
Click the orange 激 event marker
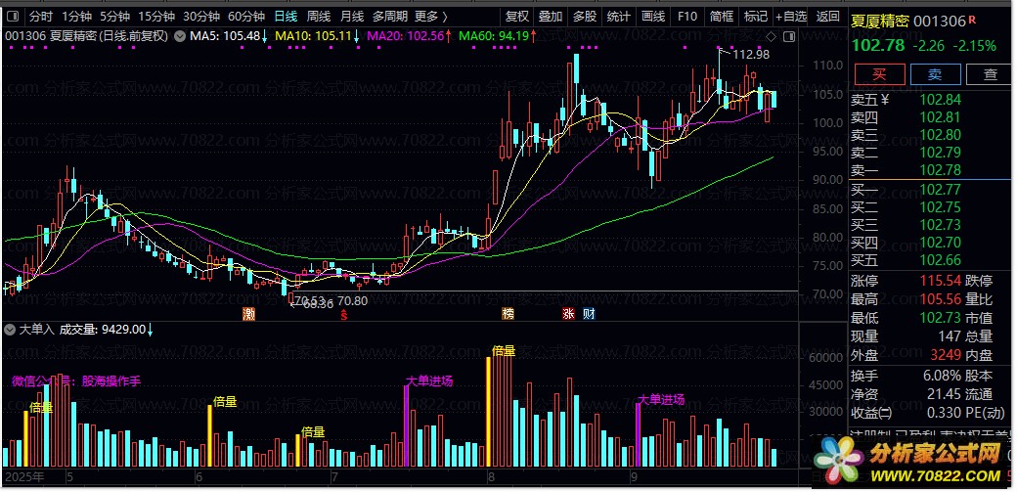pos(247,314)
